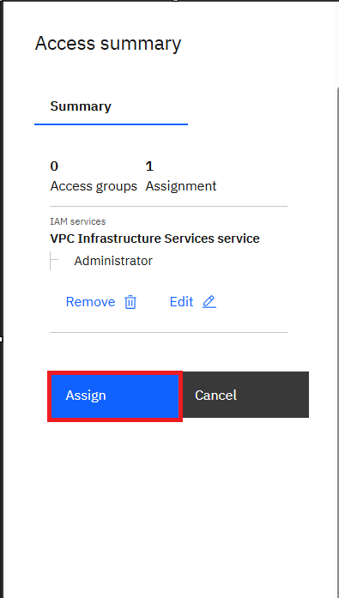Click the IAM services label
The image size is (339, 598).
pos(78,221)
